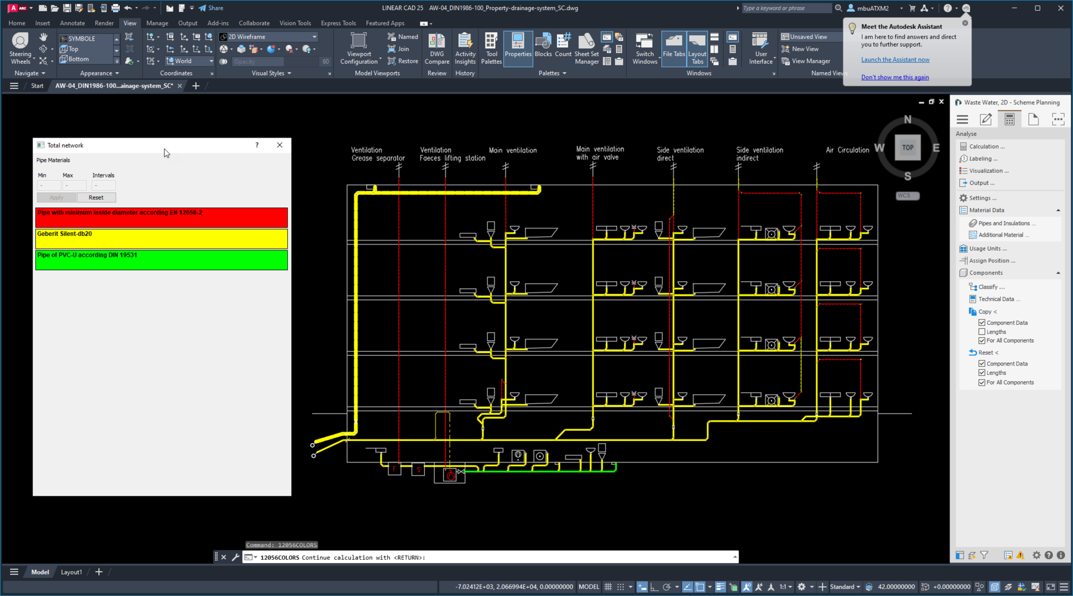1073x596 pixels.
Task: Open the Manage ribbon tab
Action: [157, 23]
